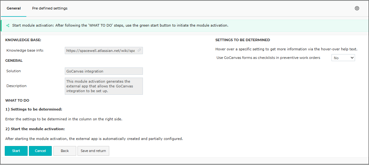Click the 'Description' label
The height and width of the screenshot is (165, 369).
(x=16, y=86)
